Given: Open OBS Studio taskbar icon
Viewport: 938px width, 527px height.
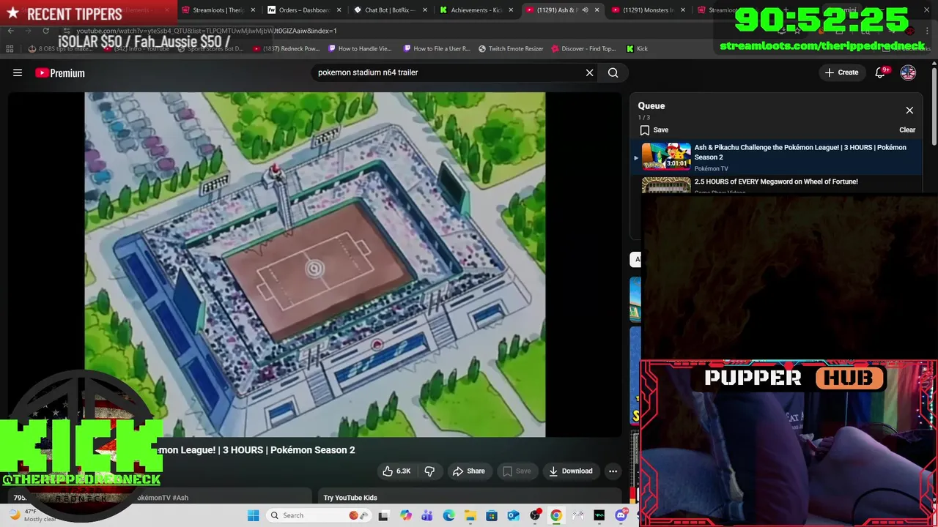Looking at the screenshot, I should pyautogui.click(x=535, y=515).
